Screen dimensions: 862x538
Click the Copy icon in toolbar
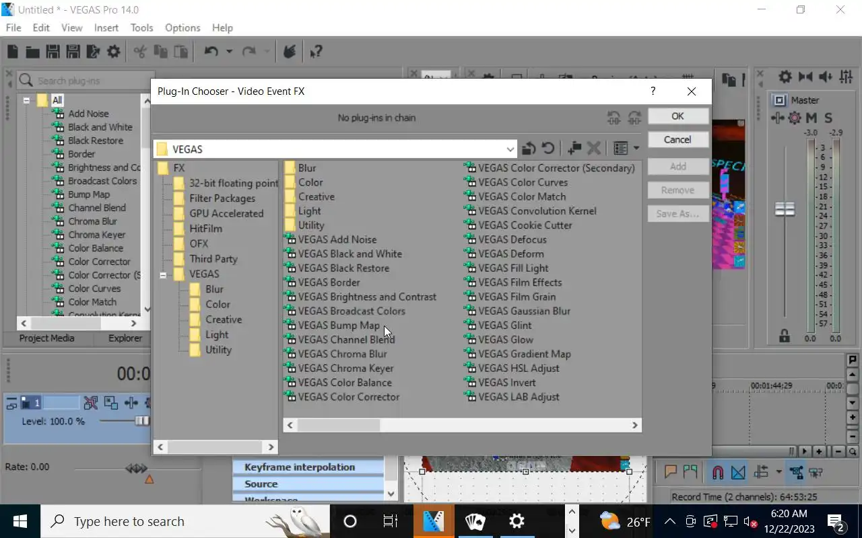[x=160, y=52]
